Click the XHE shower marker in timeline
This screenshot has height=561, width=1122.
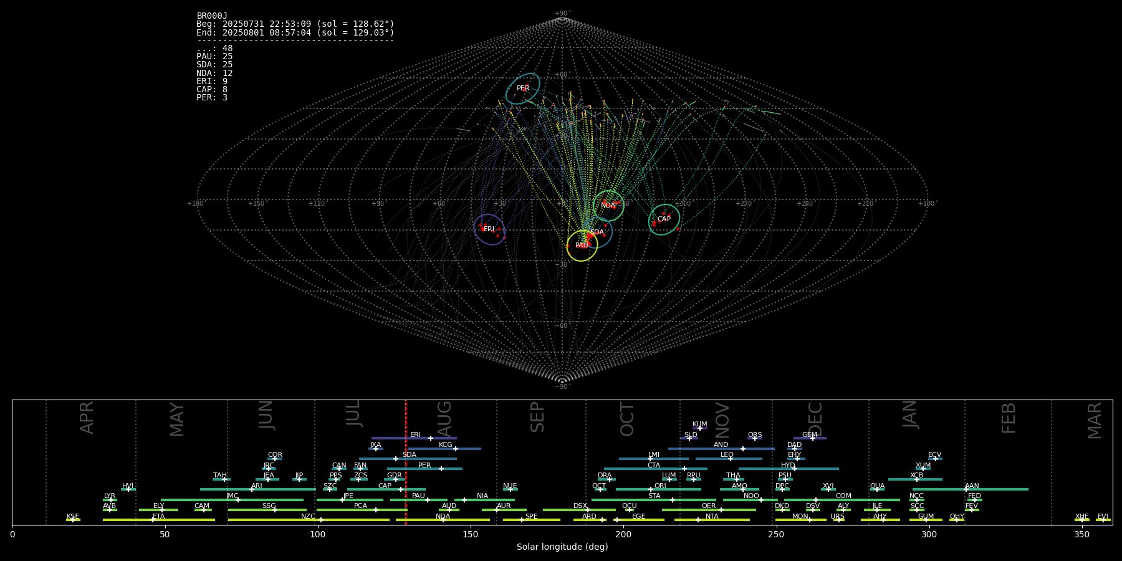[1082, 520]
